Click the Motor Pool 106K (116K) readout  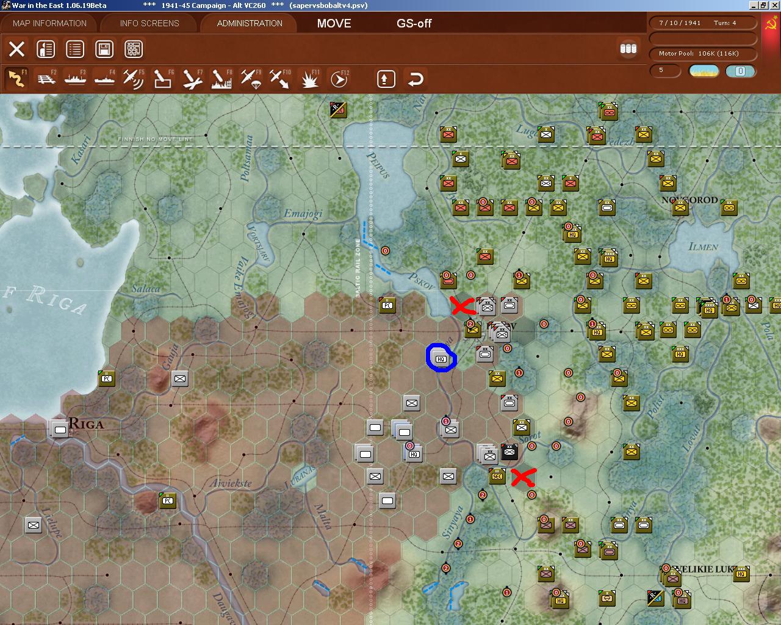point(704,54)
